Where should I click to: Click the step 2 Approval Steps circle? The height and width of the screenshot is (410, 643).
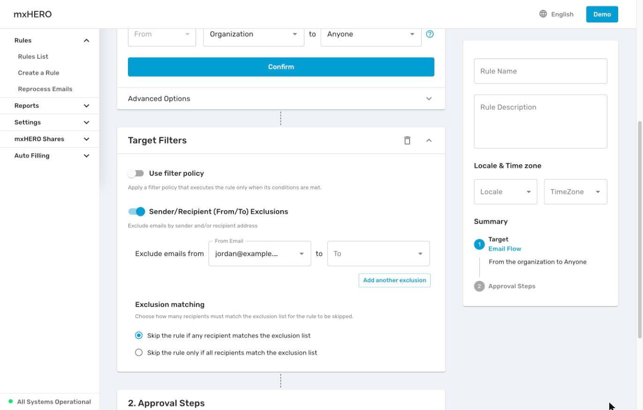click(x=479, y=286)
